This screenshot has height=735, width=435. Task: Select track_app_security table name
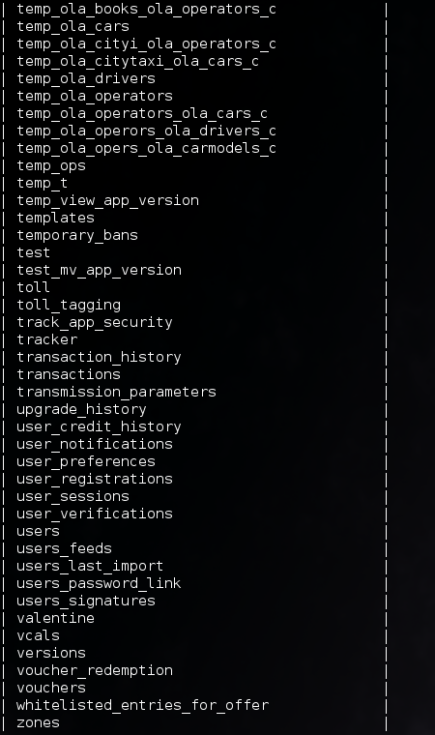coord(95,322)
